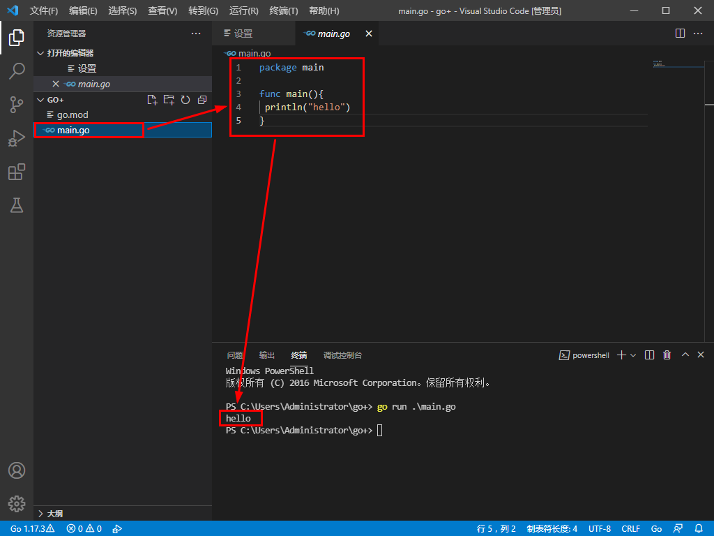Split the terminal panel

tap(650, 355)
